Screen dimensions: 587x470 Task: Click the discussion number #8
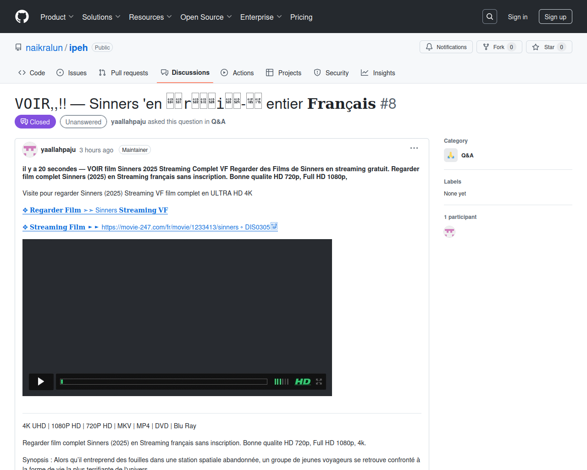click(x=388, y=104)
